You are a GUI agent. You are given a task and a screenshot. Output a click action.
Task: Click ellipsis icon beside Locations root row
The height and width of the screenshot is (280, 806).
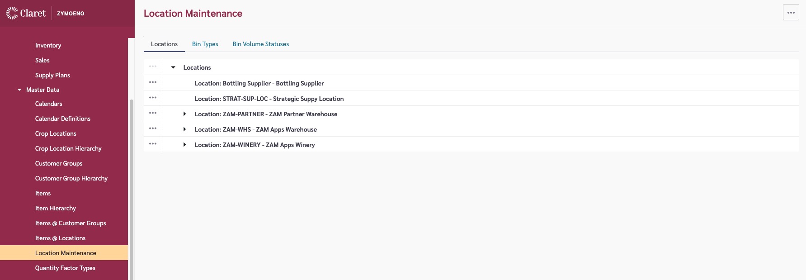tap(153, 67)
